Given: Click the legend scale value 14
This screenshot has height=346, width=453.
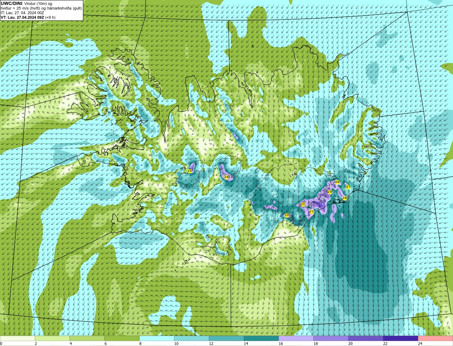Looking at the screenshot, I should click(x=246, y=344).
